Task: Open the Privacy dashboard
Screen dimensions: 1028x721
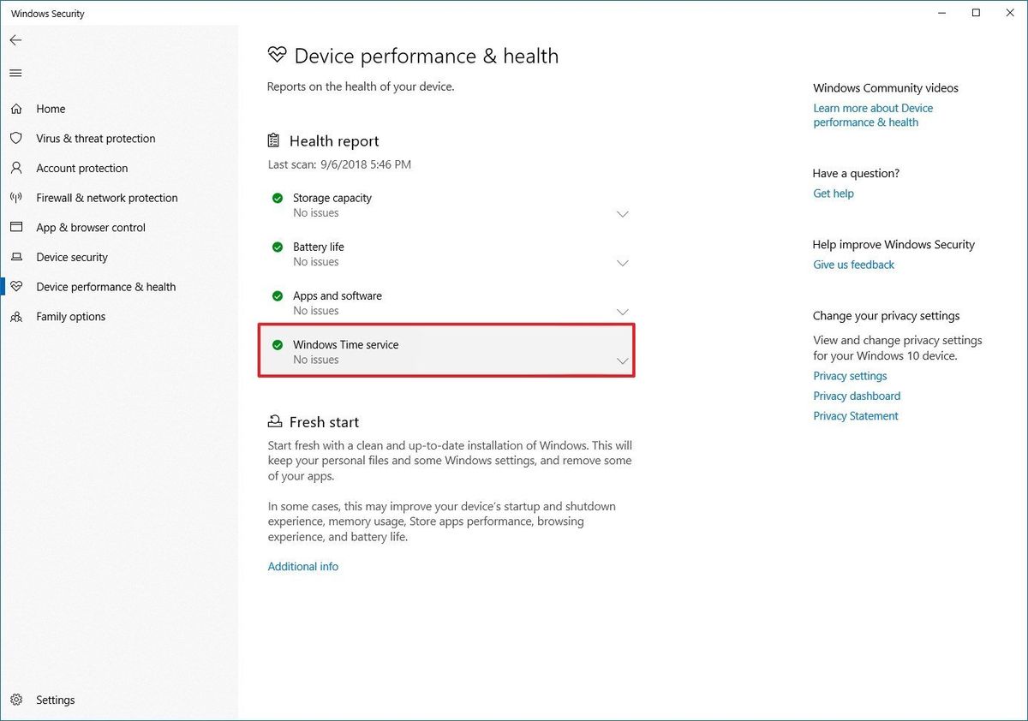Action: (x=856, y=396)
